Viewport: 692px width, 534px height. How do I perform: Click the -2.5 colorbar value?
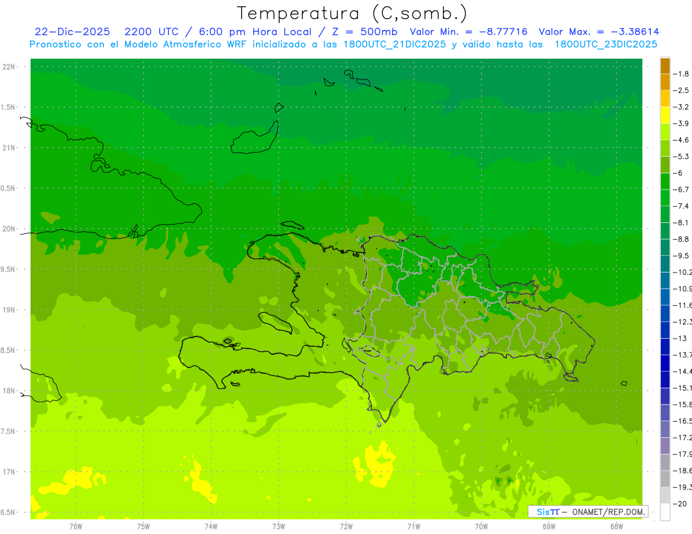[682, 90]
